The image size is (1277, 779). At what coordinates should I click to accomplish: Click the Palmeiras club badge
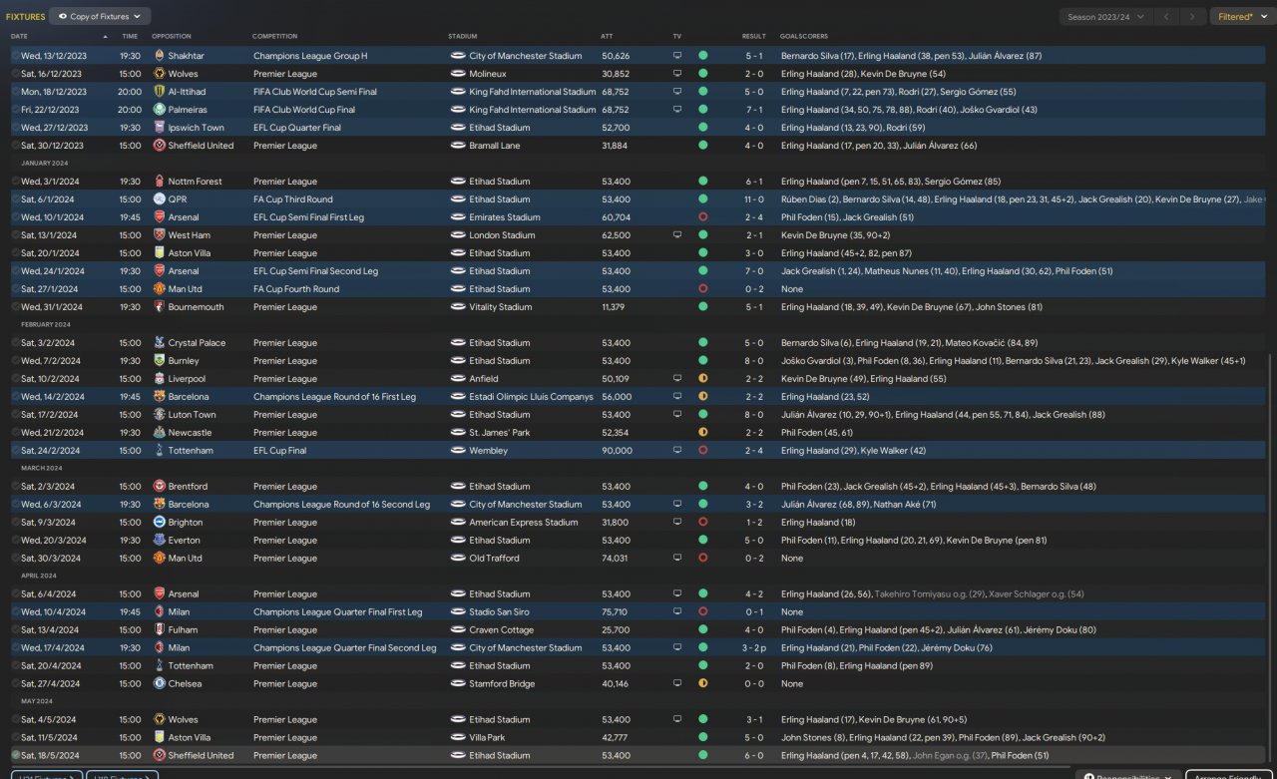pos(160,110)
